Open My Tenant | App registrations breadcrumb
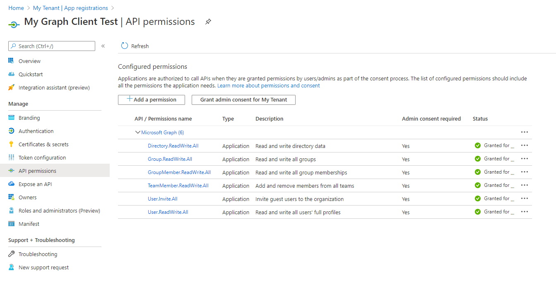This screenshot has width=556, height=300. pyautogui.click(x=70, y=8)
